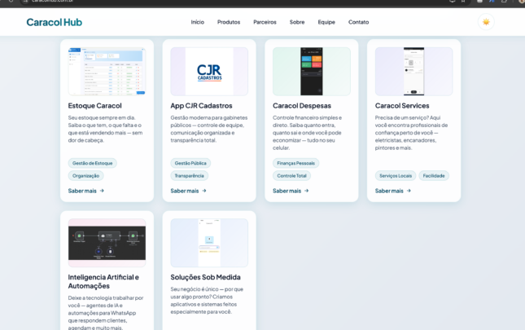The height and width of the screenshot is (330, 525).
Task: Navigate to the Equipe page
Action: (326, 22)
